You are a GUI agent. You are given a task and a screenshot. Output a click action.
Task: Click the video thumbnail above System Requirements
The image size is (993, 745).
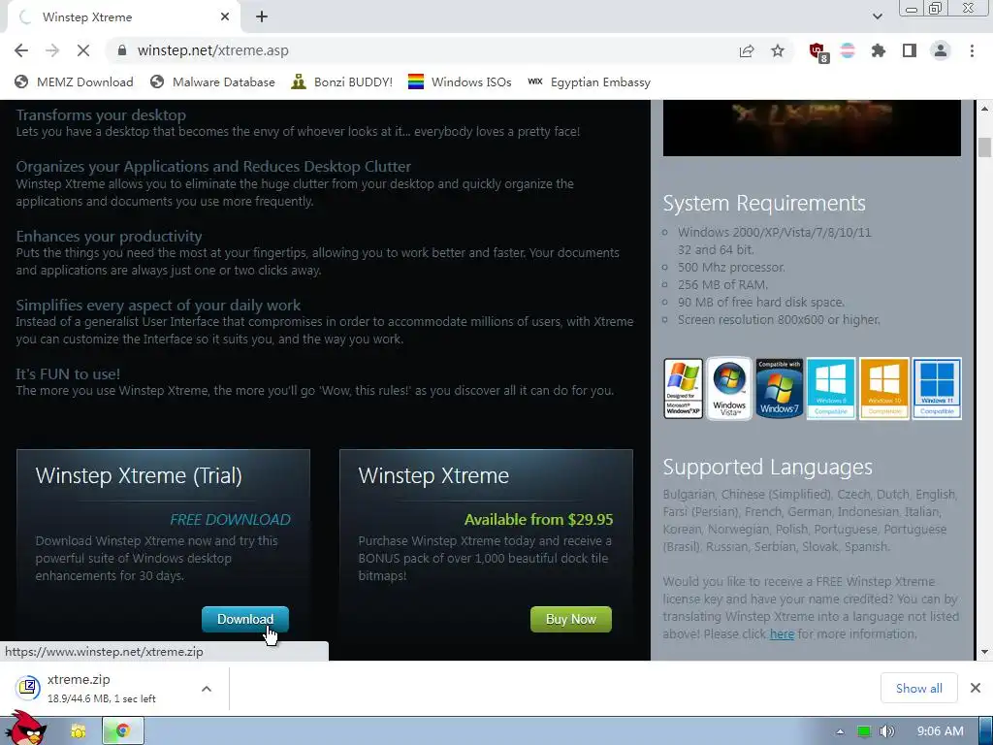812,128
